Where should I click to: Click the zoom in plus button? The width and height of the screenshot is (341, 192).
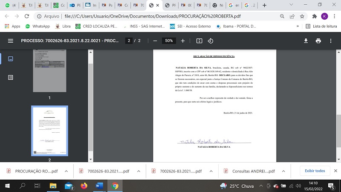[183, 41]
